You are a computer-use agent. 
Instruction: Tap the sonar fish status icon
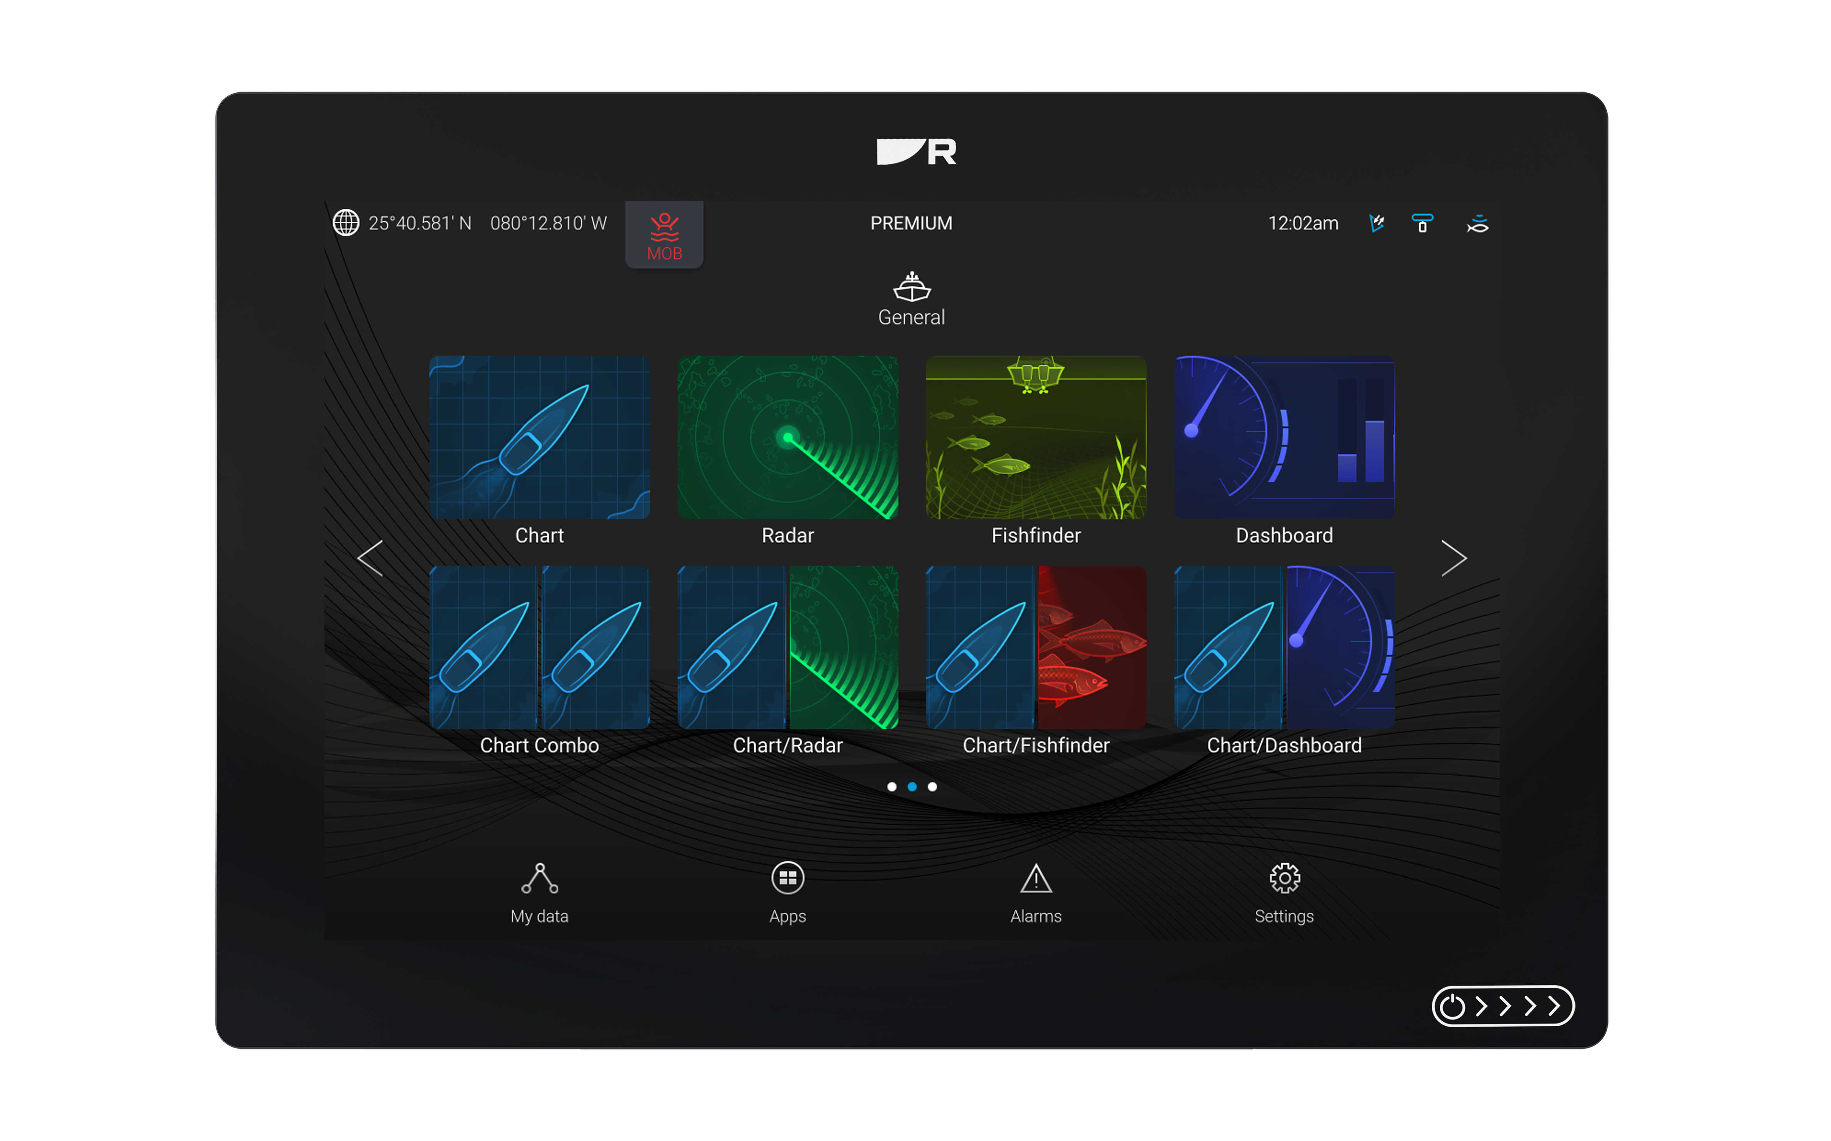coord(1478,223)
